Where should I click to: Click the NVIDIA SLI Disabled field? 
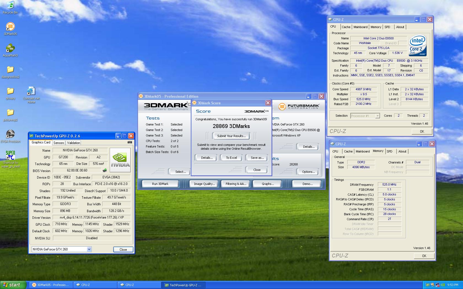pyautogui.click(x=92, y=238)
